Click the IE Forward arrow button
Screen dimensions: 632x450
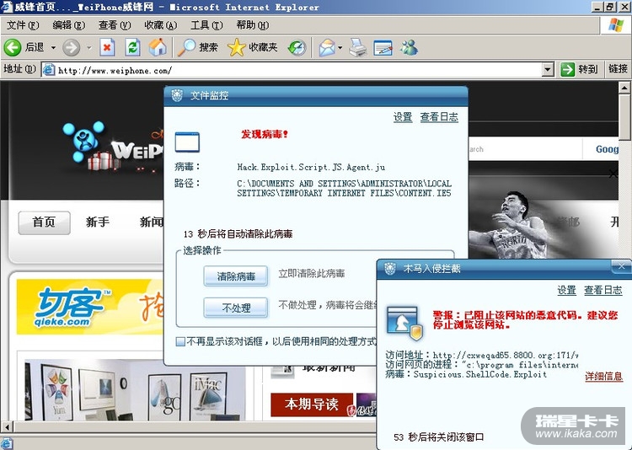(71, 47)
